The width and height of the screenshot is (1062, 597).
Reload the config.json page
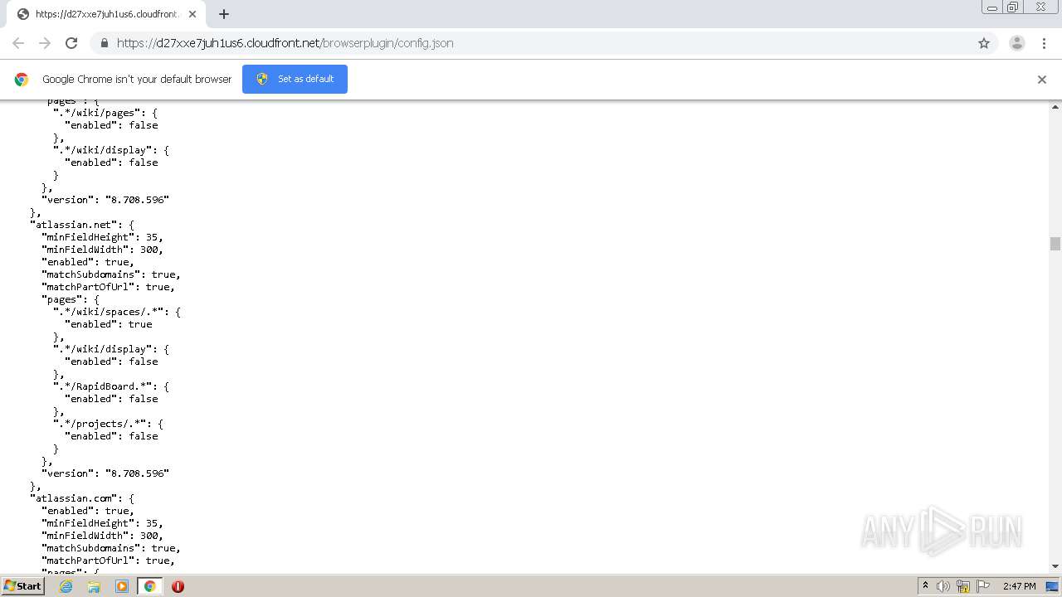pyautogui.click(x=71, y=43)
